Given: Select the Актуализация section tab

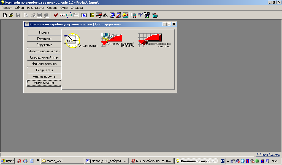Looking at the screenshot, I should 44,83.
